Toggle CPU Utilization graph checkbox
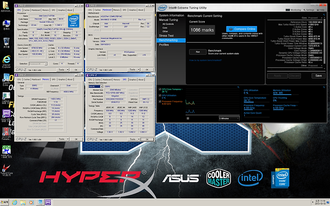330x206 pixels. tap(160, 95)
